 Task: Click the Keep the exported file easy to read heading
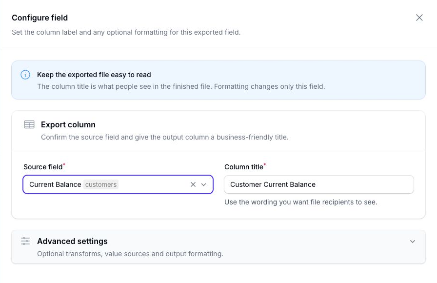(x=94, y=75)
